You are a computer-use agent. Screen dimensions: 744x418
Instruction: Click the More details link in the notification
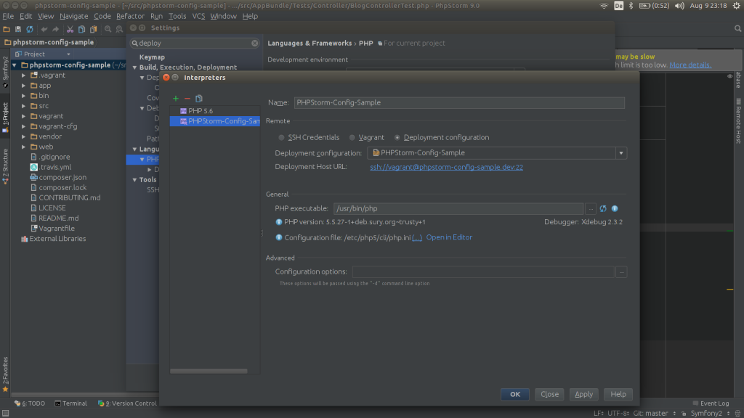click(690, 65)
